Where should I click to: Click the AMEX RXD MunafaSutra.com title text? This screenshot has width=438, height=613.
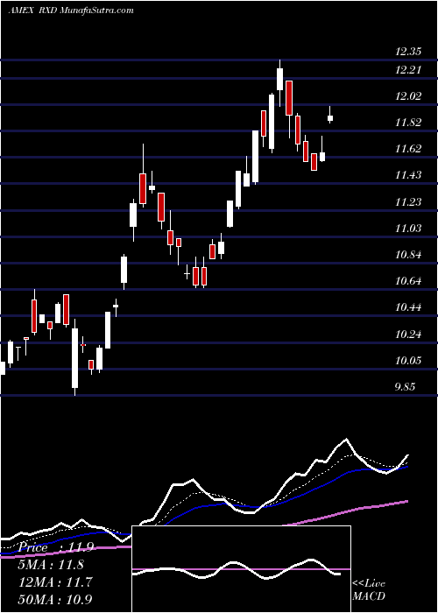[x=71, y=11]
